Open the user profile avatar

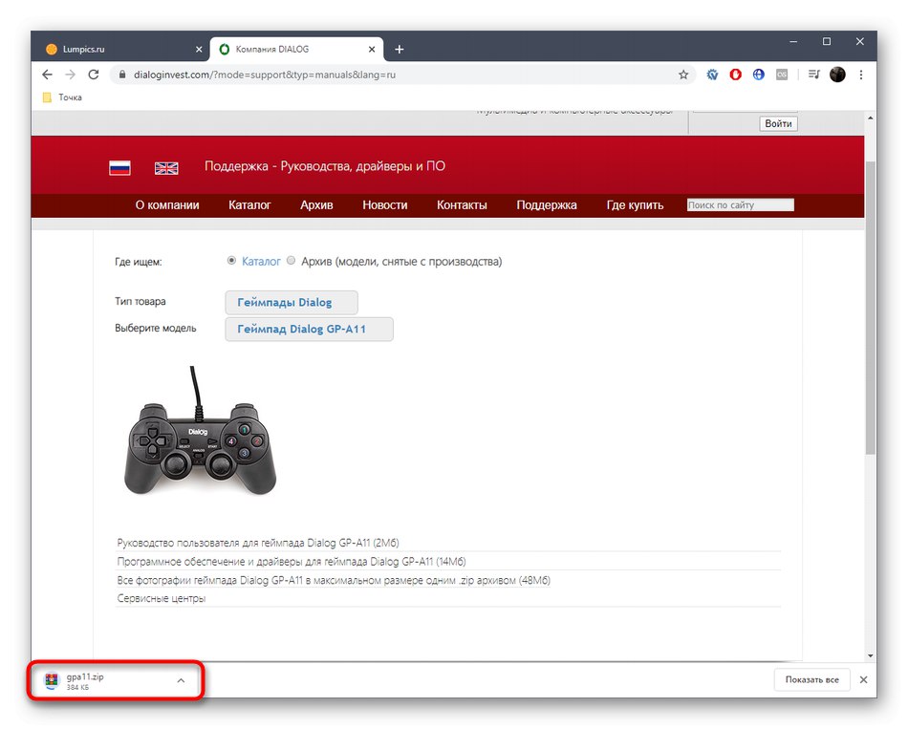pos(837,75)
